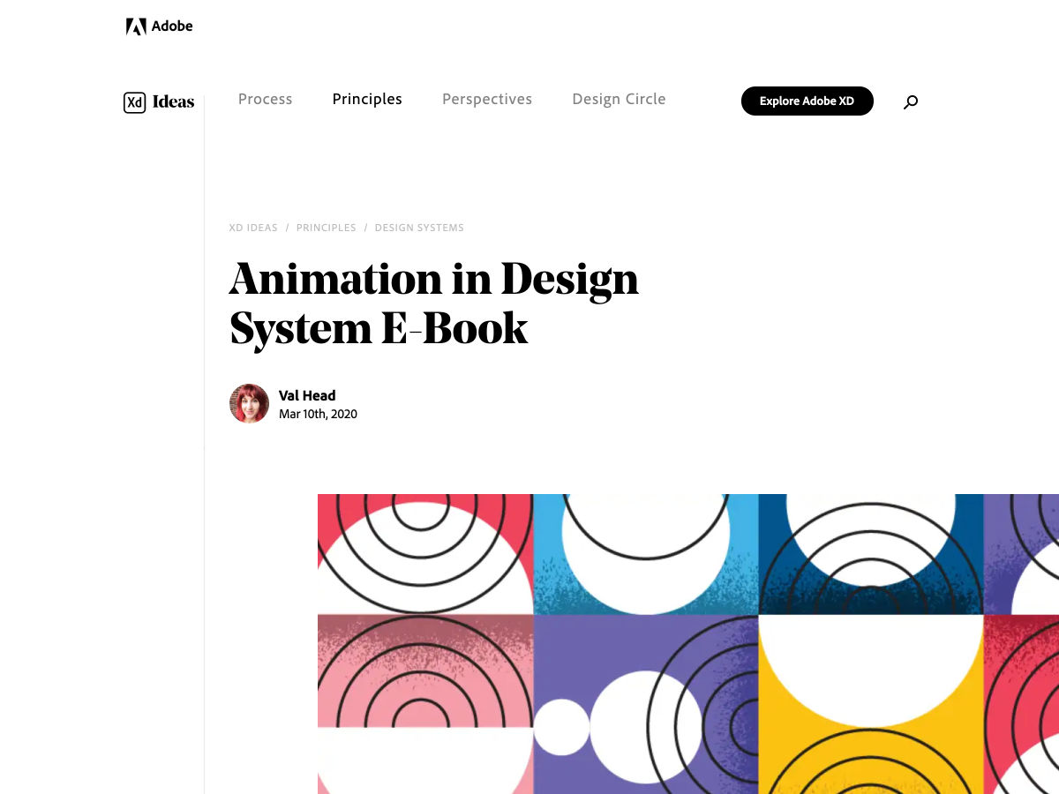Click the XD IDEAS breadcrumb

[253, 228]
